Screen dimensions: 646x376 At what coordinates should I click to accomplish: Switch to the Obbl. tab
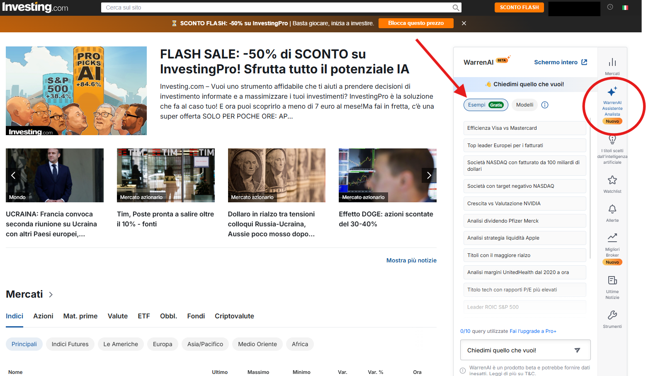168,316
